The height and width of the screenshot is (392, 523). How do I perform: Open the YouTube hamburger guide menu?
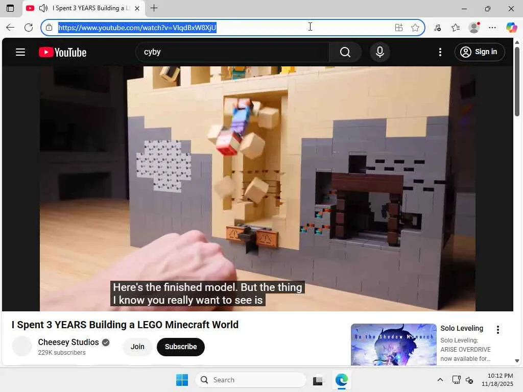[x=20, y=52]
